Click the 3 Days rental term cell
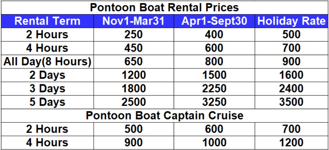 point(47,88)
